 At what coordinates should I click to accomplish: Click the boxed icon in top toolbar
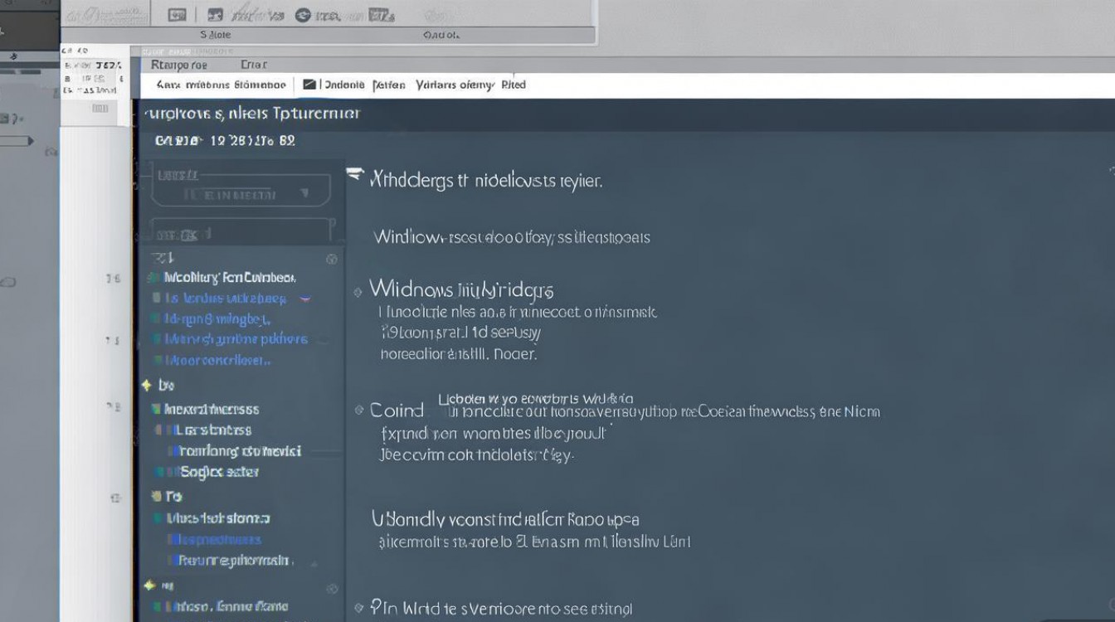click(x=177, y=14)
